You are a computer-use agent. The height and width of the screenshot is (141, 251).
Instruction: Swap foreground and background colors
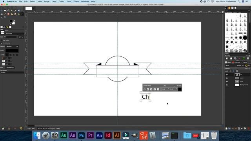[x=14, y=20]
